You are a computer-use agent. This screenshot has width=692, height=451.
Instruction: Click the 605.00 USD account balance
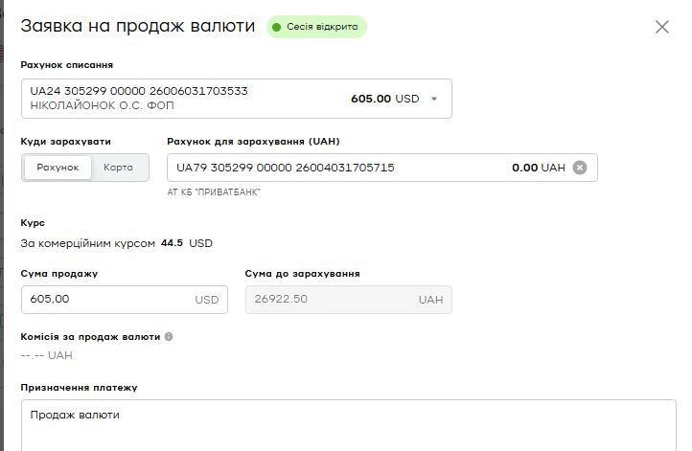tap(385, 99)
